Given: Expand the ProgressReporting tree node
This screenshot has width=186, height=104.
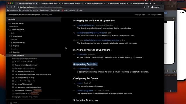Looking at the screenshot, I should coord(10,42).
